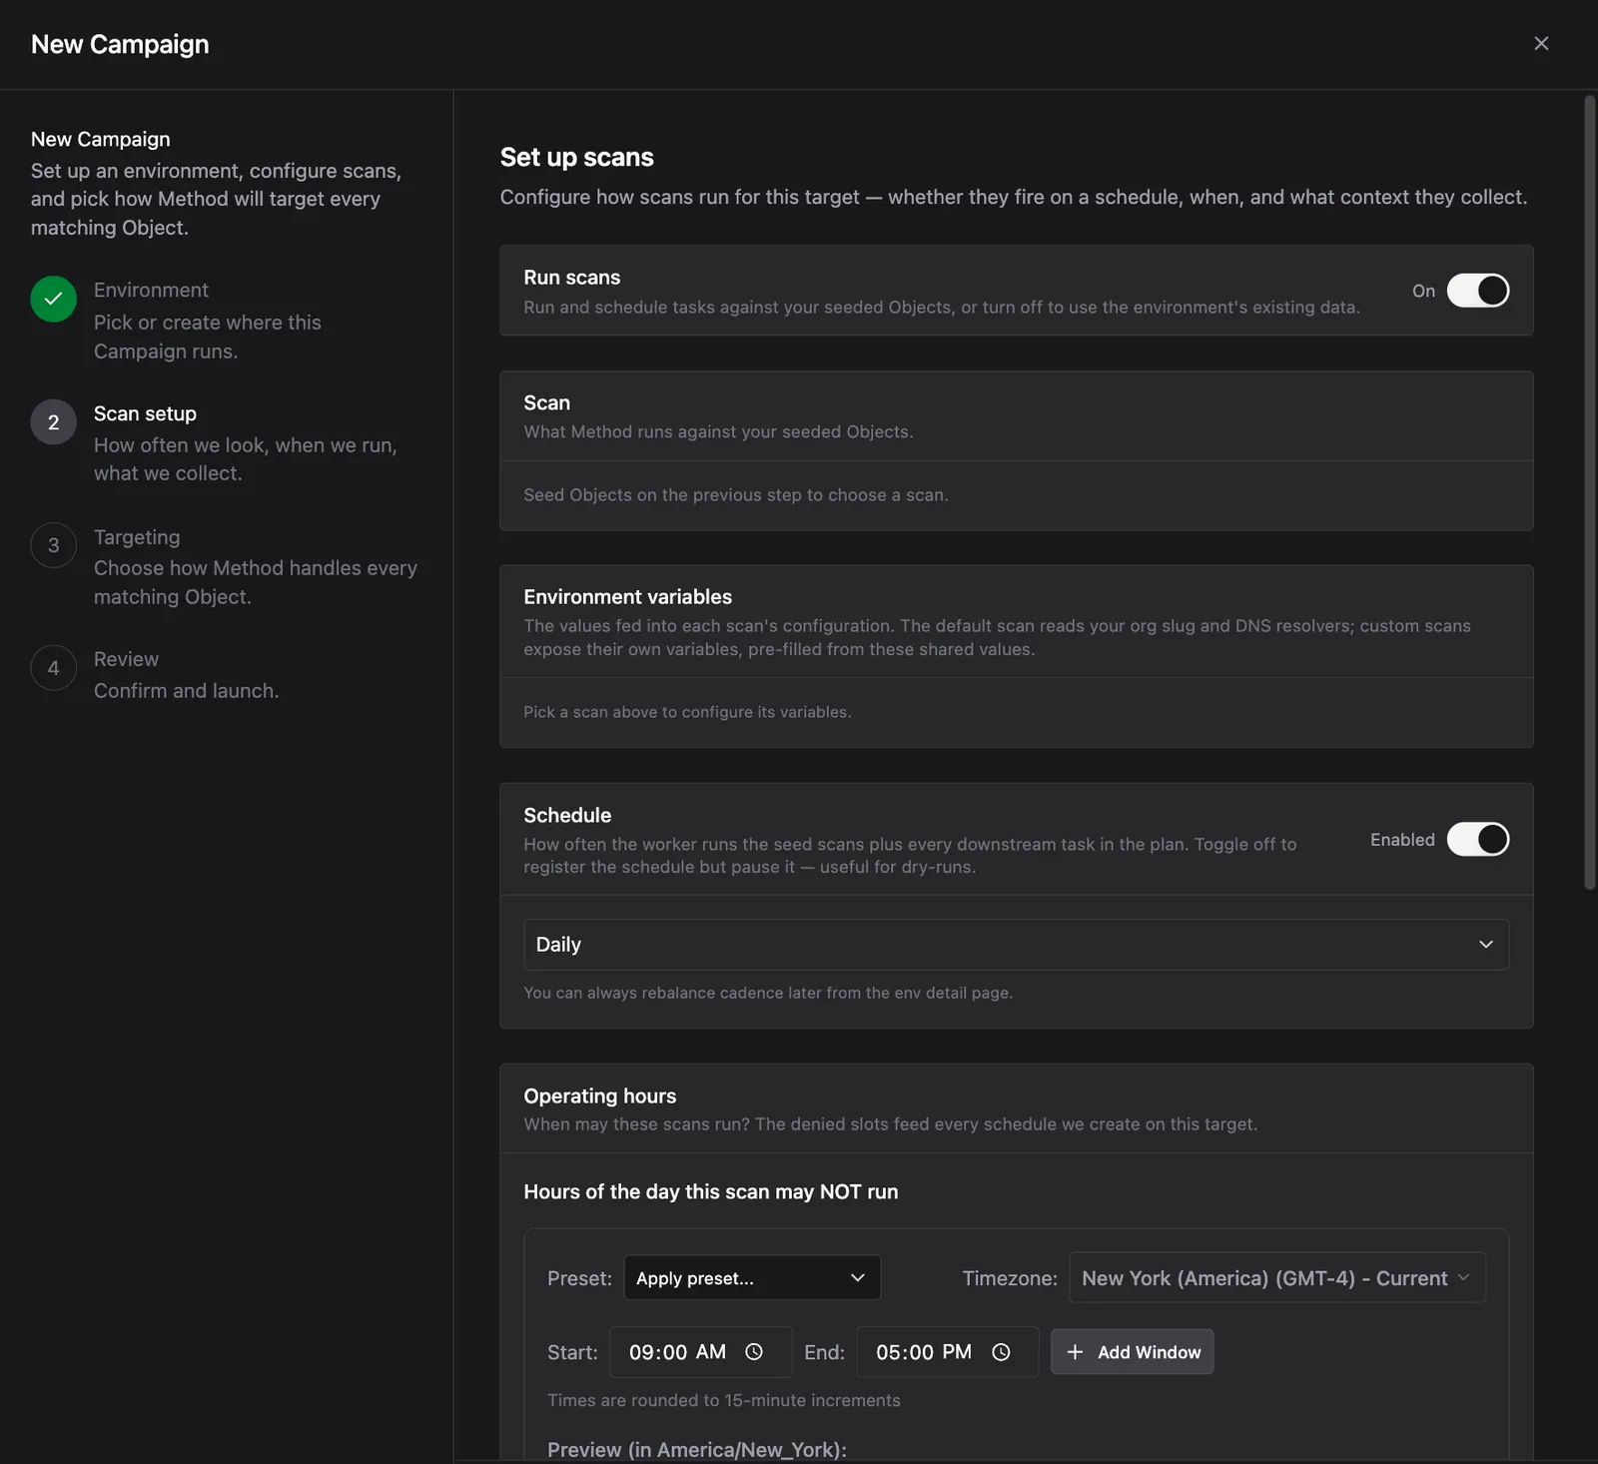1598x1464 pixels.
Task: Open the Daily schedule frequency dropdown
Action: [x=1016, y=944]
